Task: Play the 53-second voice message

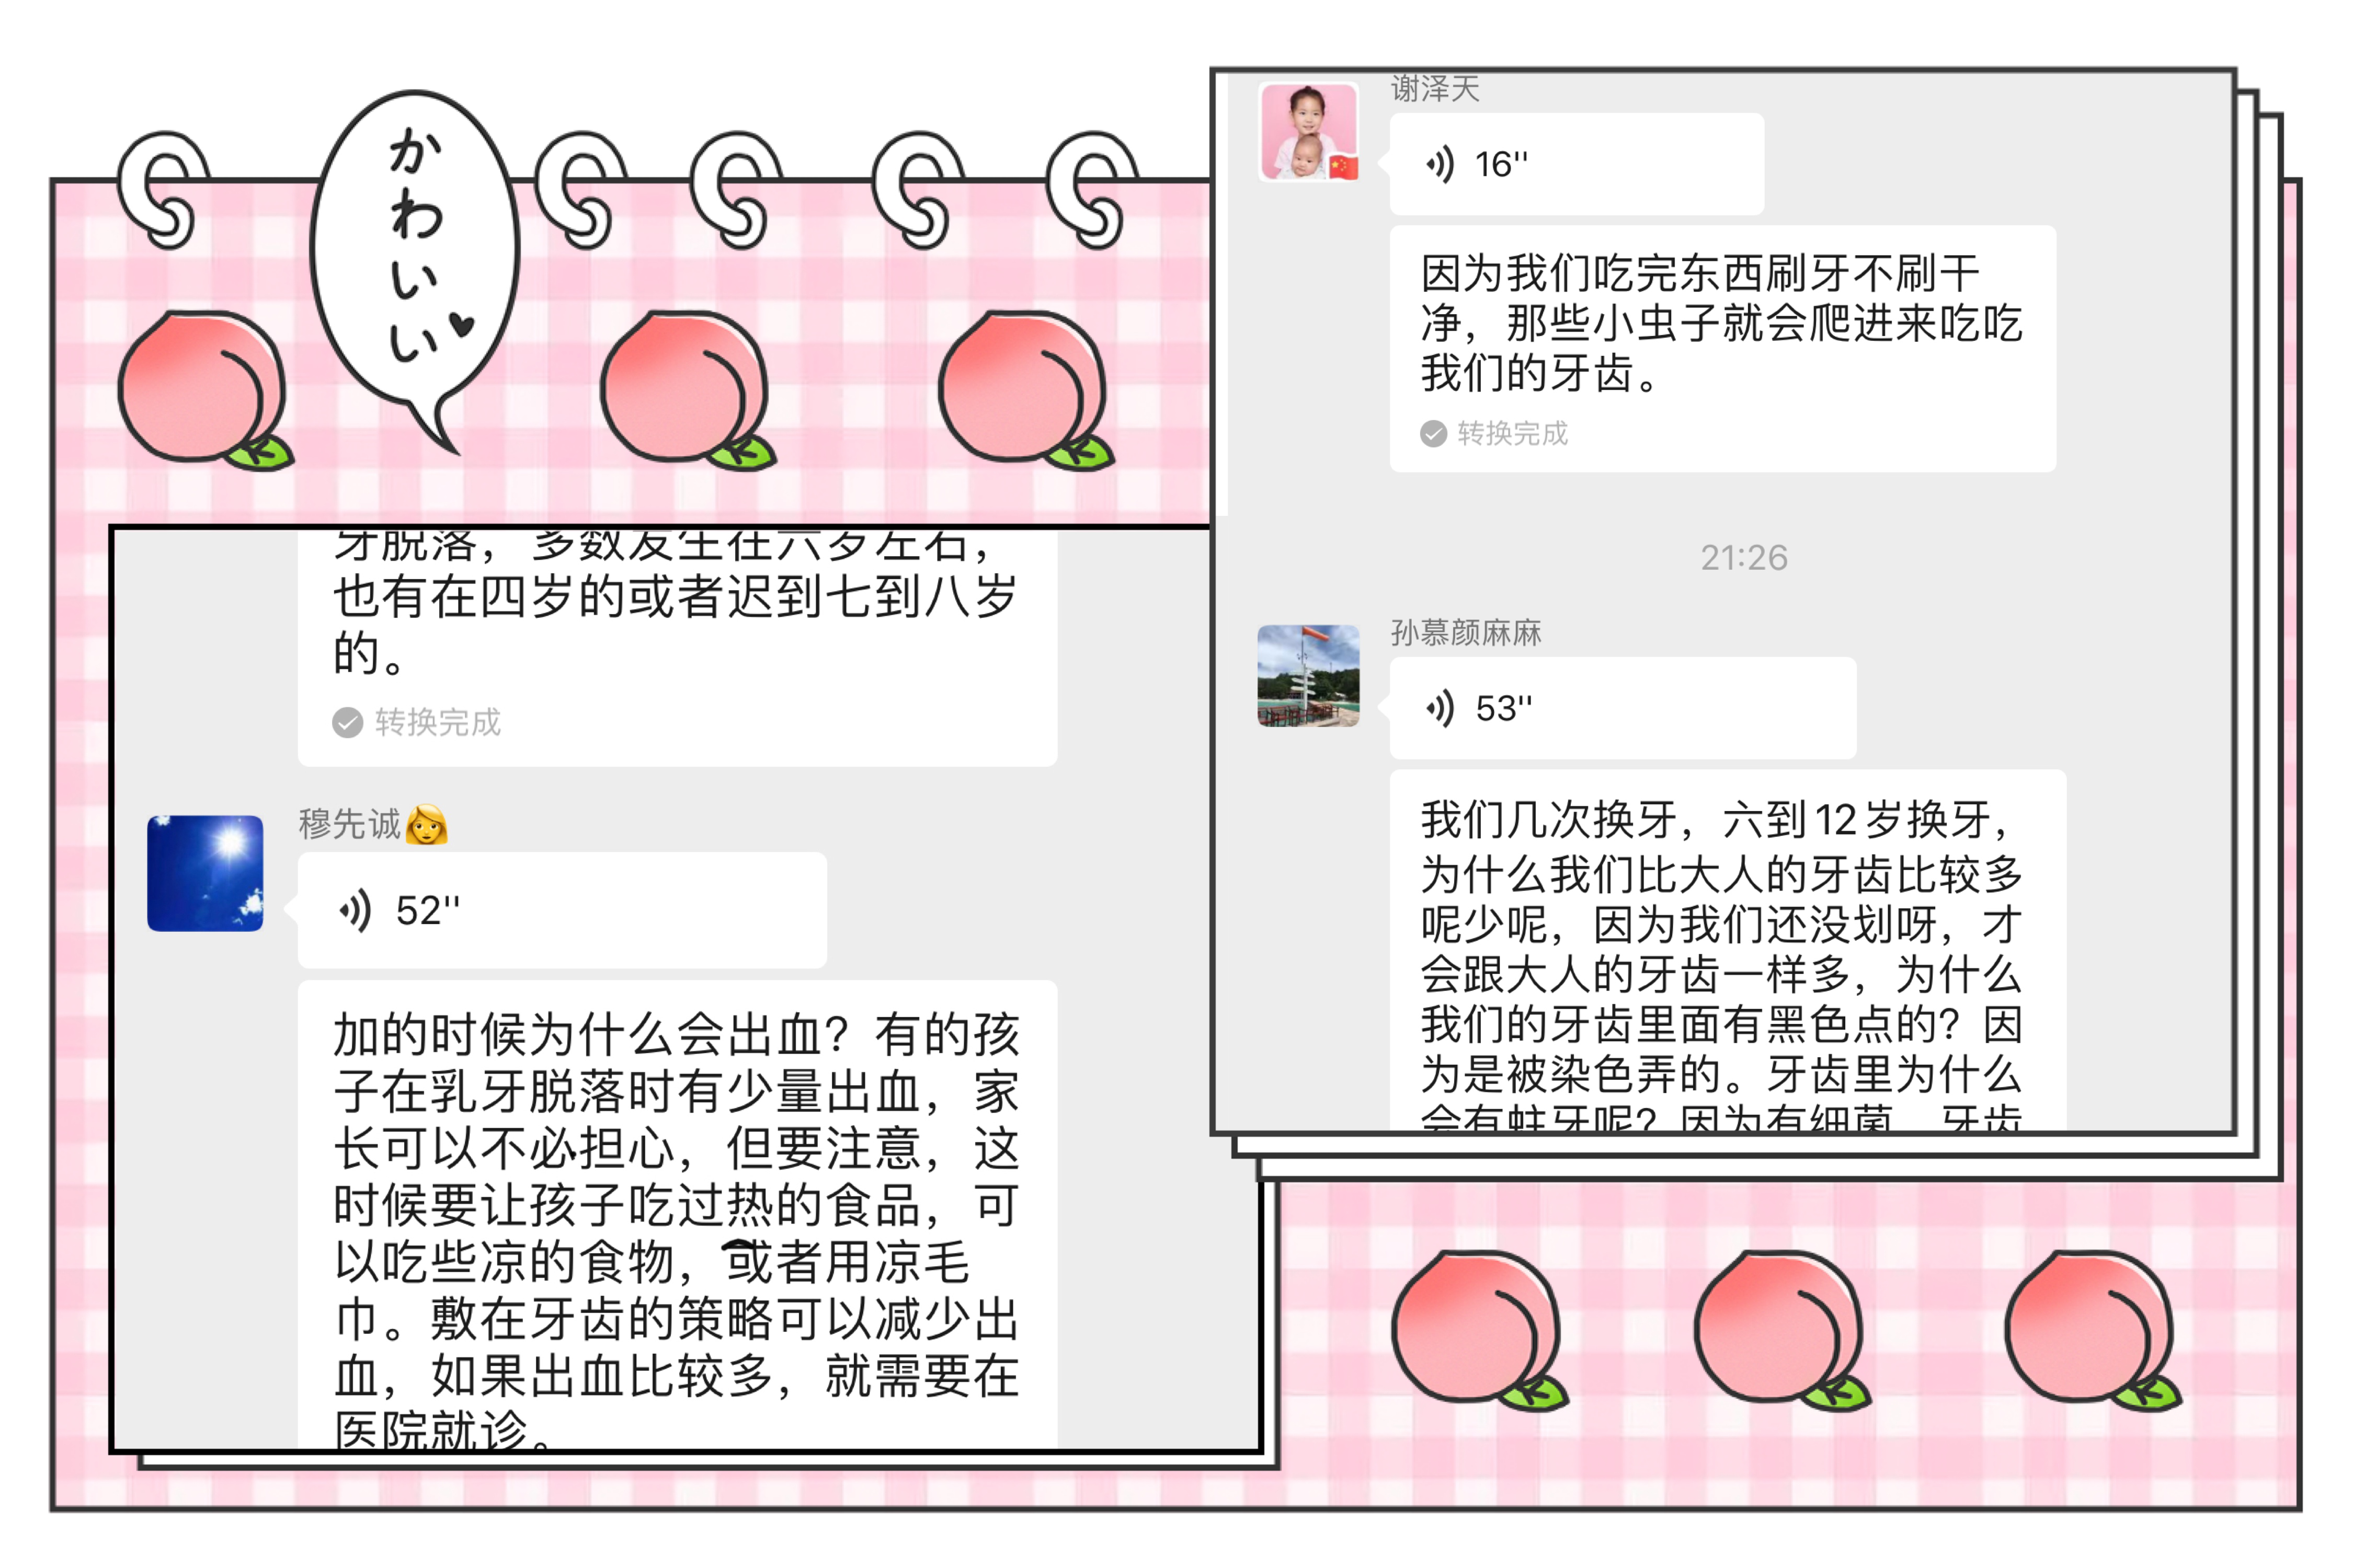Action: tap(1621, 707)
